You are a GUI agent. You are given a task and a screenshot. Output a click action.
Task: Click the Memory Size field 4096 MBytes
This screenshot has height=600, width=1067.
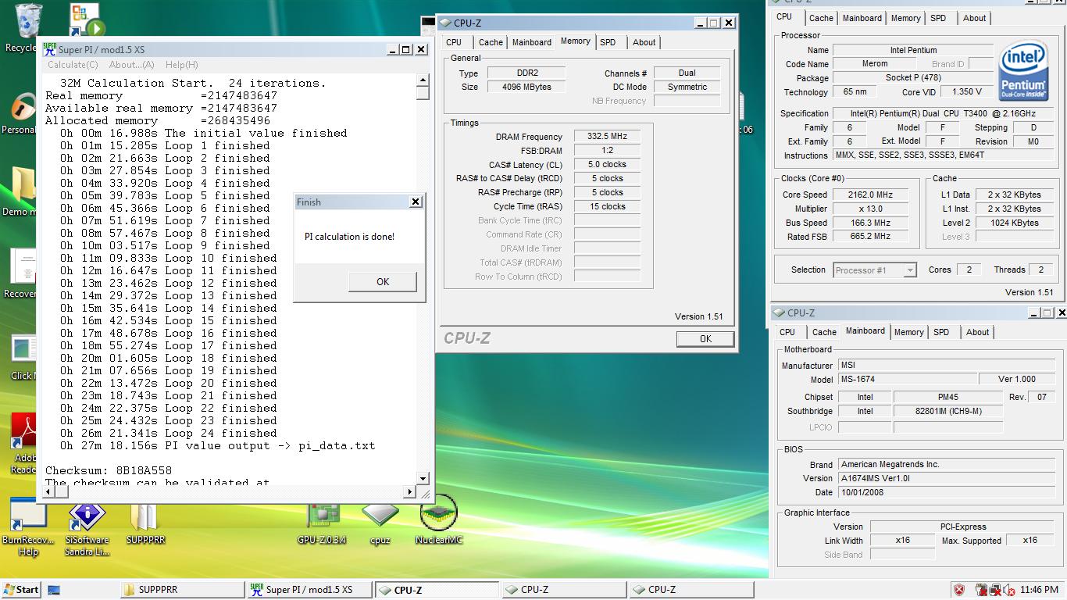pyautogui.click(x=526, y=87)
